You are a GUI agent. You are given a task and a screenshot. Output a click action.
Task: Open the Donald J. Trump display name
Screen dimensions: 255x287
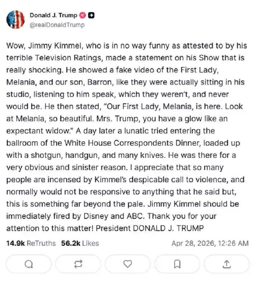[x=53, y=15]
